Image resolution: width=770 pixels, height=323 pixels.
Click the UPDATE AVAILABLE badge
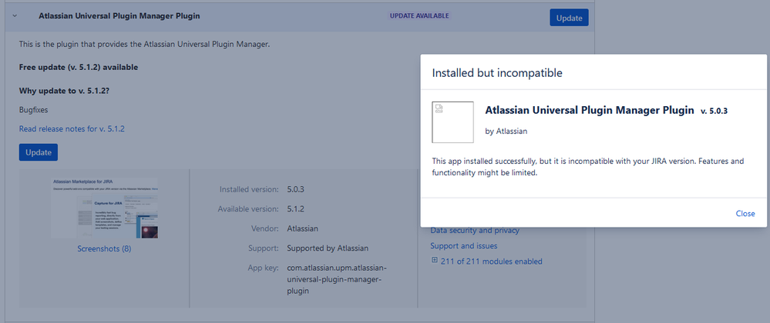[x=419, y=15]
